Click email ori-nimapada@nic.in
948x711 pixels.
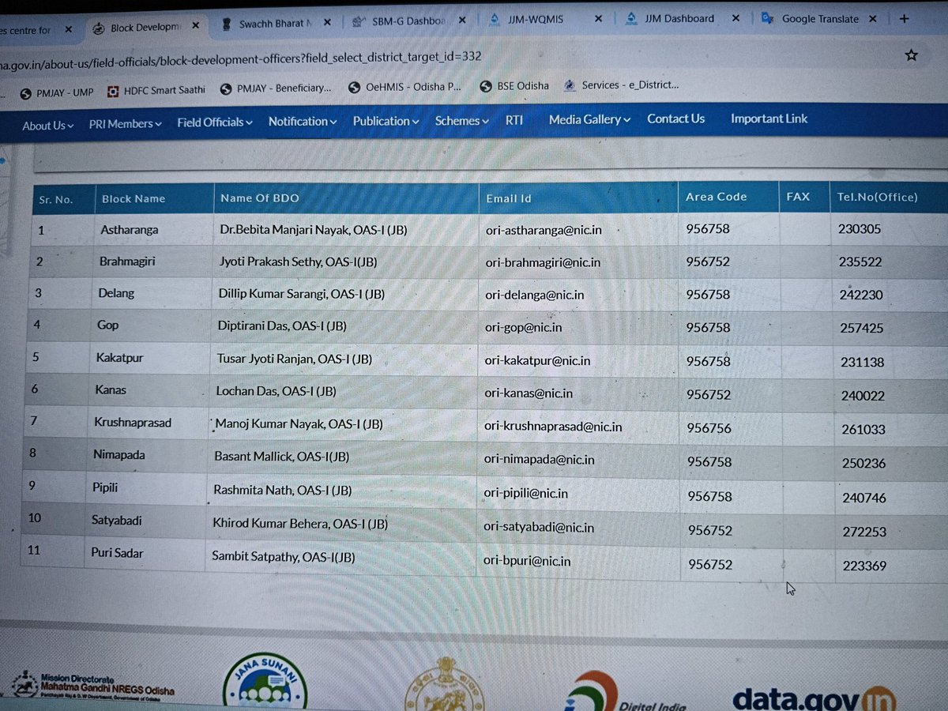pos(540,459)
